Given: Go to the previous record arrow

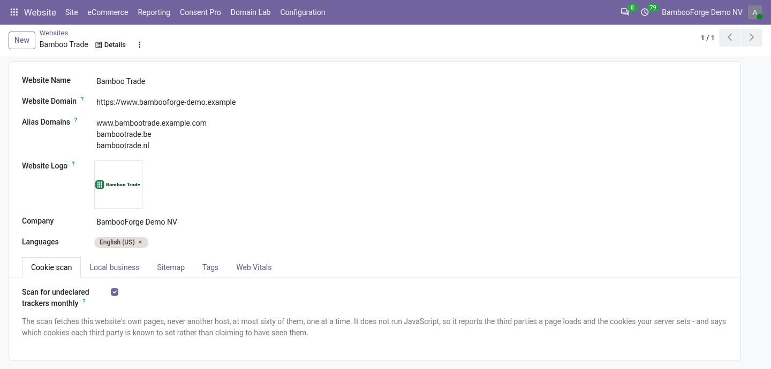Looking at the screenshot, I should click(730, 37).
